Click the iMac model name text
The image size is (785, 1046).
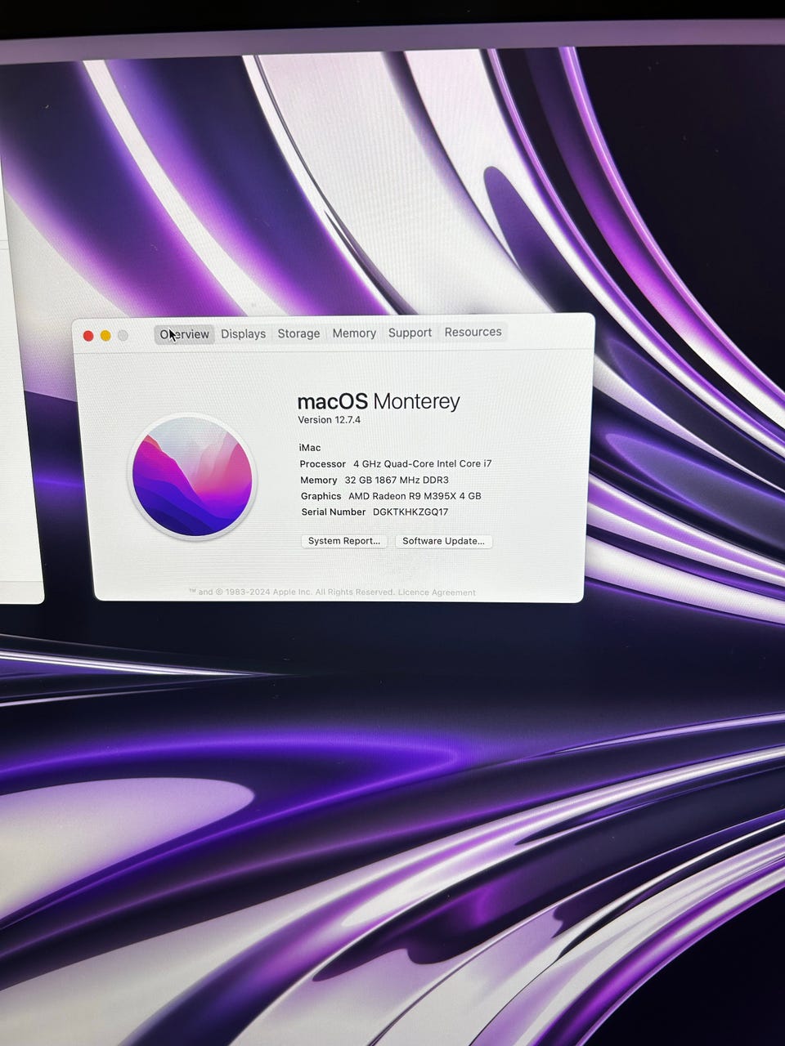coord(310,448)
